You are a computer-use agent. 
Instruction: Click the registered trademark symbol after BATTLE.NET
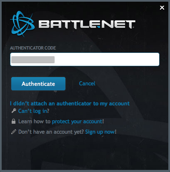click(133, 27)
